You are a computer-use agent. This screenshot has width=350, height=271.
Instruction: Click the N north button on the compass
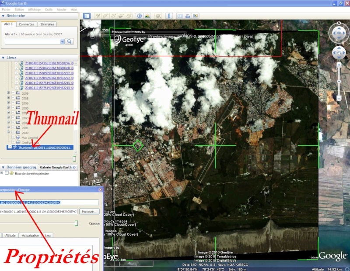pyautogui.click(x=339, y=23)
